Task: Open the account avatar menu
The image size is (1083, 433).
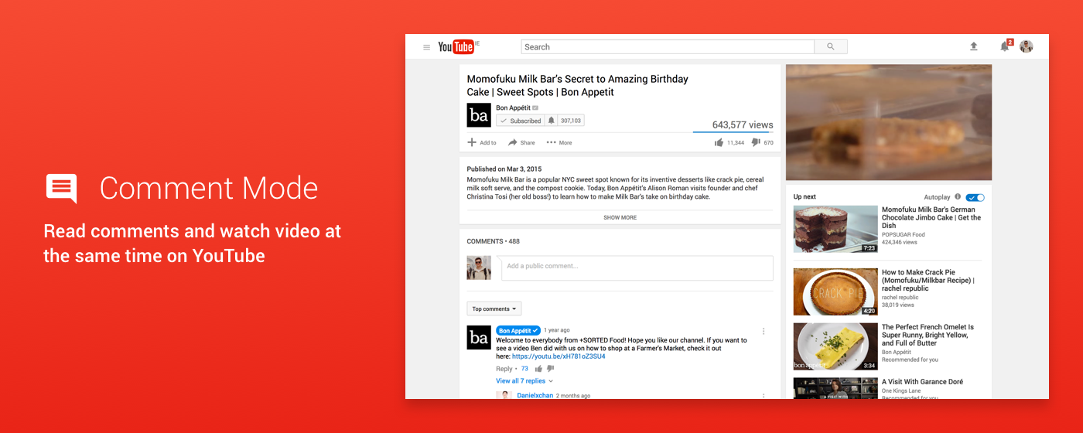Action: coord(1027,46)
